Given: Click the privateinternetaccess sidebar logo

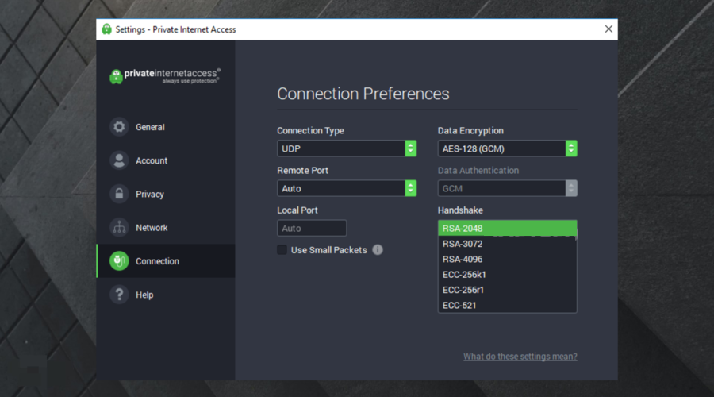Looking at the screenshot, I should click(x=165, y=75).
